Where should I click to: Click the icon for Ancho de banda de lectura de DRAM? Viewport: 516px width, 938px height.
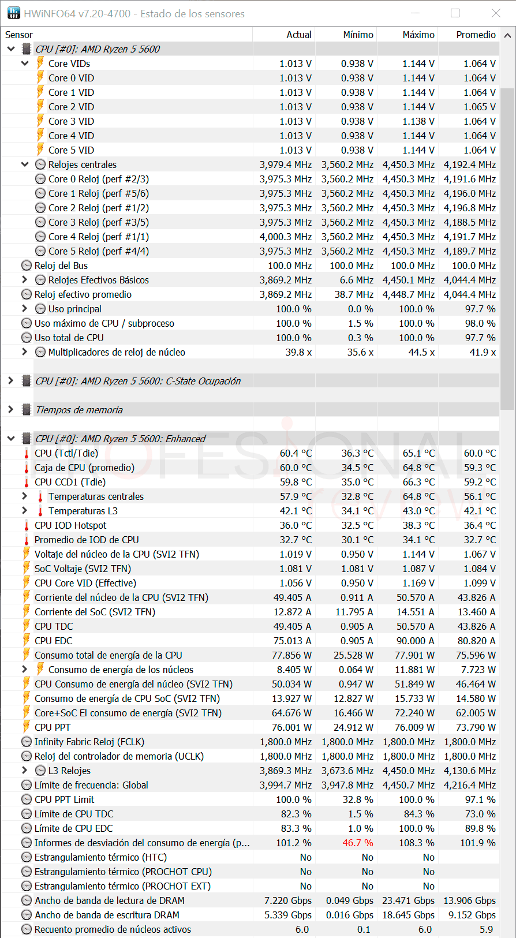tap(27, 900)
